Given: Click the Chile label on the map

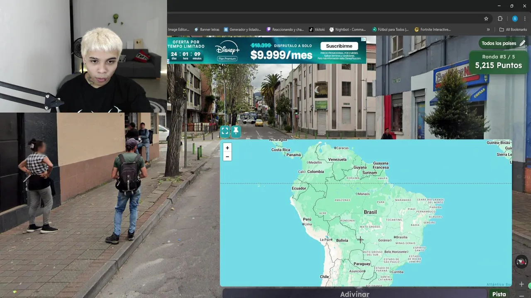Looking at the screenshot, I should (x=324, y=276).
